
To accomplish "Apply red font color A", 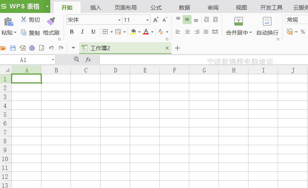I will pyautogui.click(x=146, y=32).
